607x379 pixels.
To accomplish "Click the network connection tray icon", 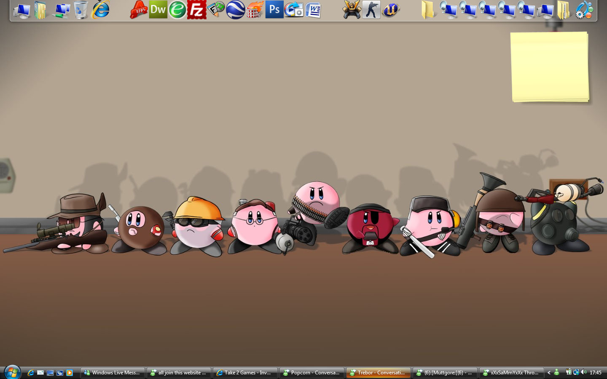I will tap(576, 372).
